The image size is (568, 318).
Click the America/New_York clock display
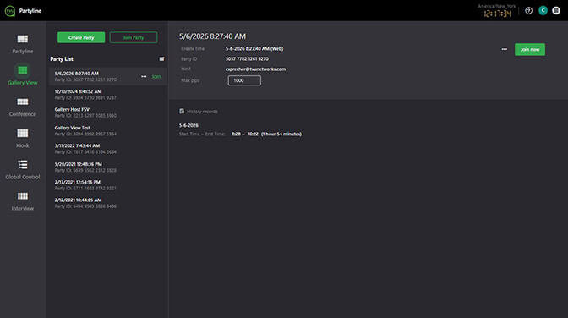497,11
